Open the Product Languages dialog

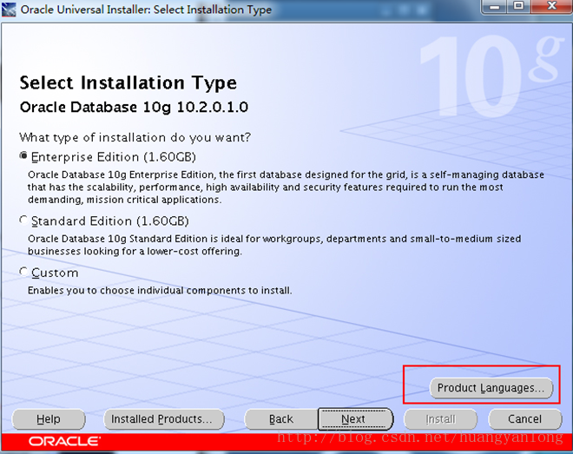491,387
